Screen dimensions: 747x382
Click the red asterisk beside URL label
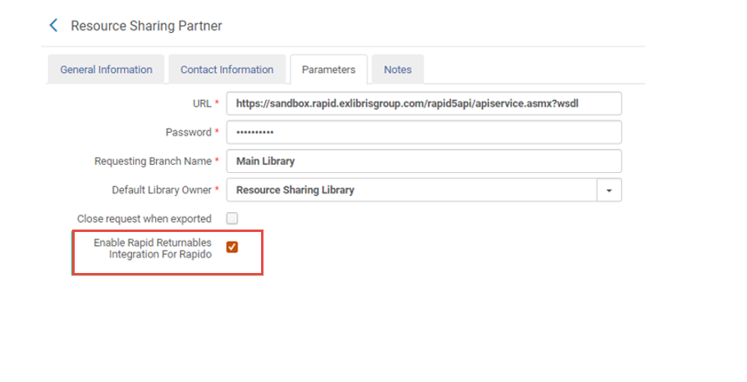[x=217, y=102]
